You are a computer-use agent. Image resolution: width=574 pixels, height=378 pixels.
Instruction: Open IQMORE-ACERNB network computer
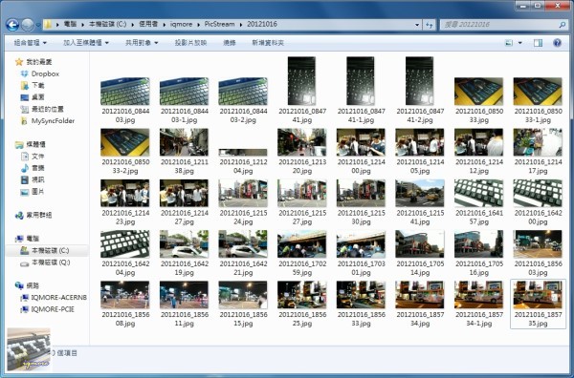coord(54,297)
